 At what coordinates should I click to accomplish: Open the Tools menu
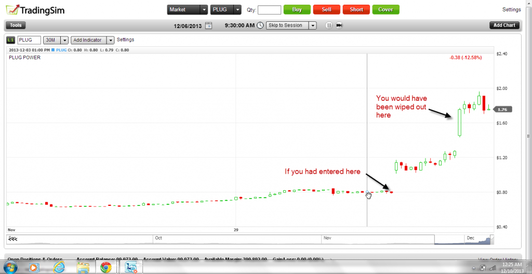[15, 25]
